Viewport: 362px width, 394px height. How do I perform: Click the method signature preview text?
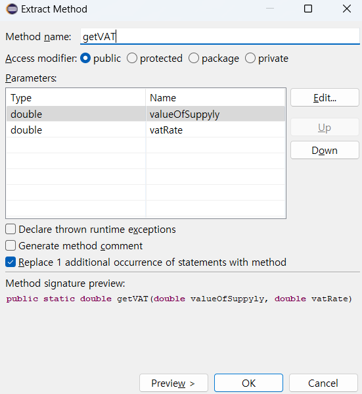click(x=179, y=299)
